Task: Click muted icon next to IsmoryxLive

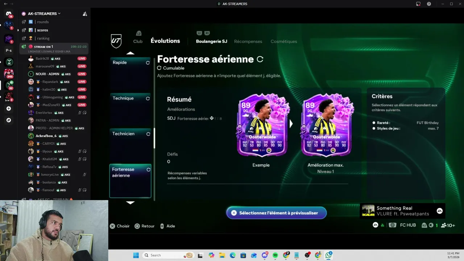Action: [x=84, y=174]
